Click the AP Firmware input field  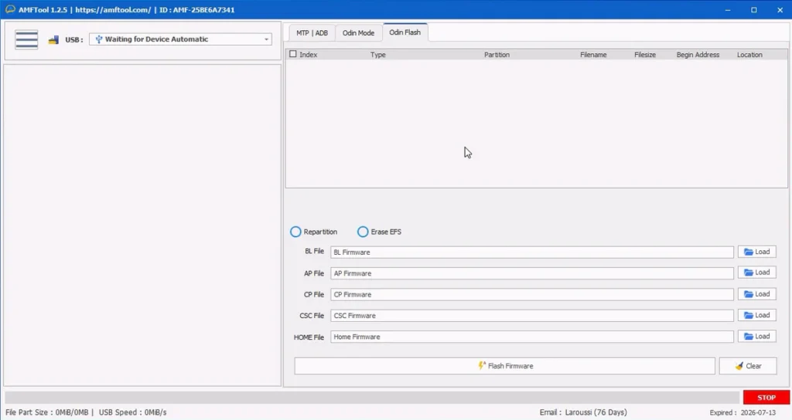(531, 273)
